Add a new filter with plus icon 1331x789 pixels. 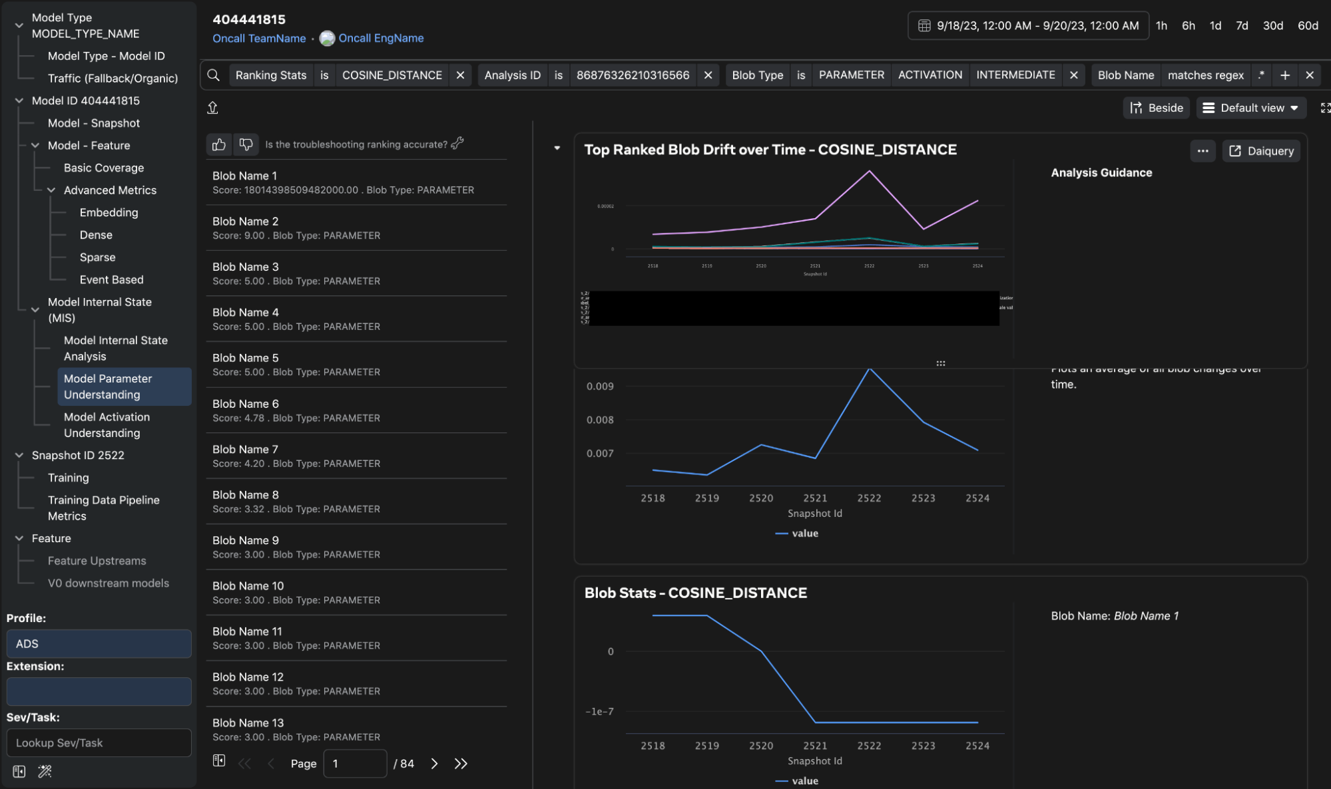[x=1285, y=75]
